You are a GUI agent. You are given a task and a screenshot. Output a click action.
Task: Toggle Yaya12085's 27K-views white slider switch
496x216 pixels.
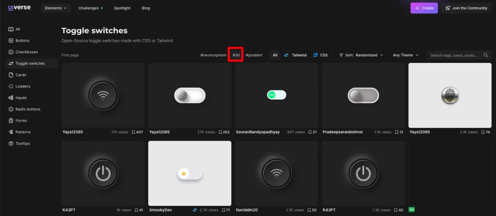coord(190,95)
